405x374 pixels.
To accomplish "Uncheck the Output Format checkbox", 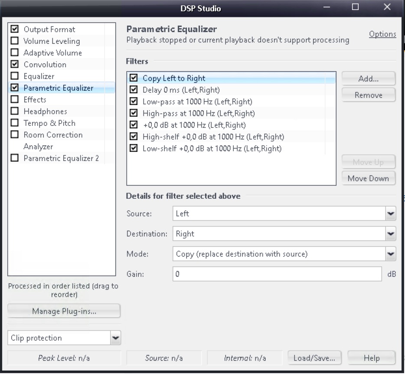I will (x=15, y=29).
